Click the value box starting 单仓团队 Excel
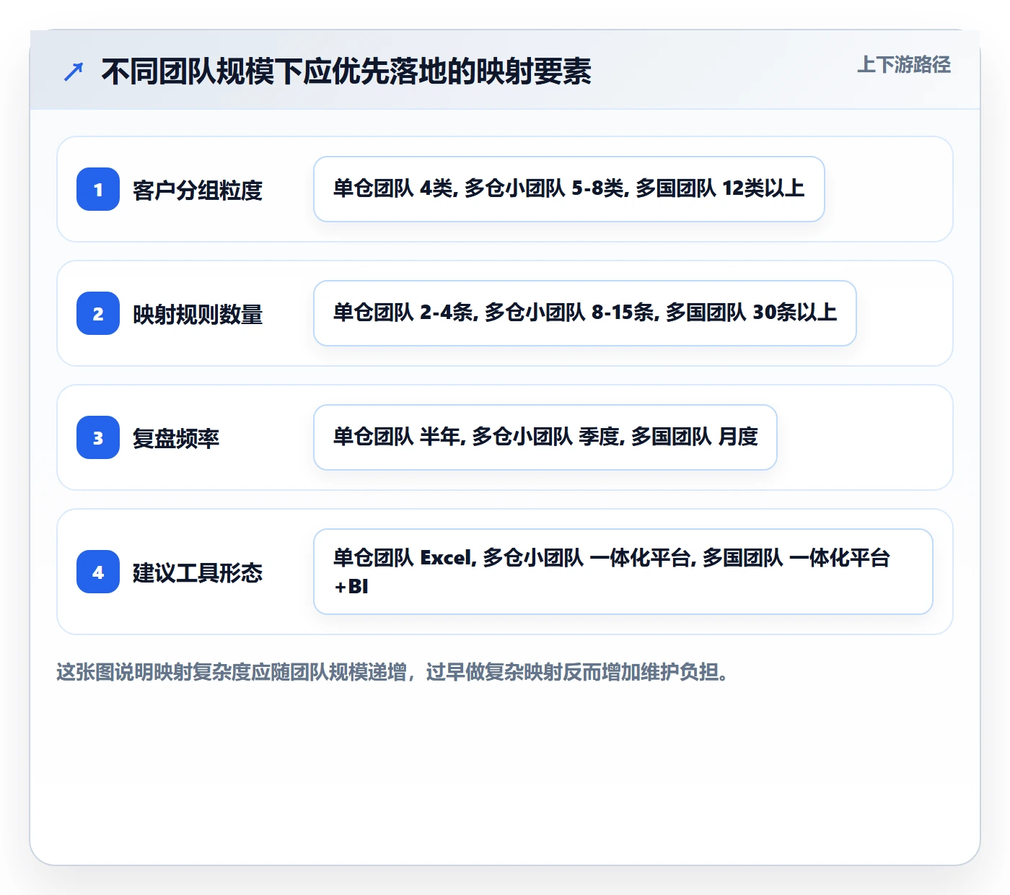 pyautogui.click(x=623, y=572)
